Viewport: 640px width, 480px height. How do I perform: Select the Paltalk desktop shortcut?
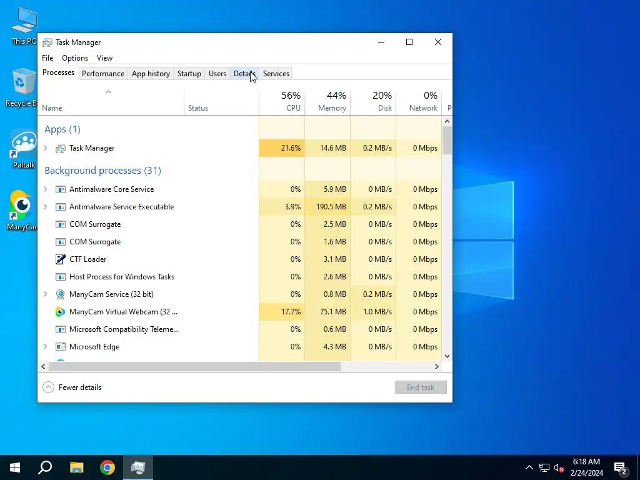coord(23,149)
